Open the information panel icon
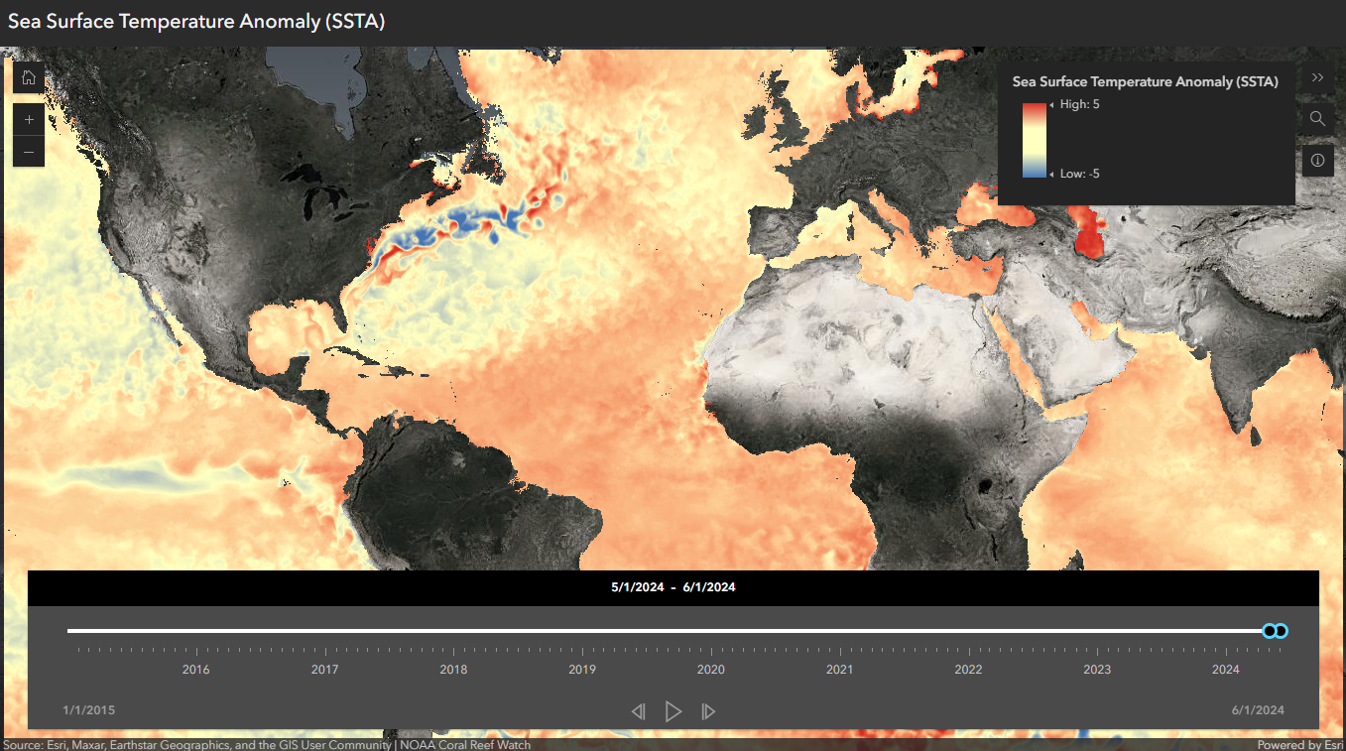Image resolution: width=1346 pixels, height=751 pixels. pos(1317,160)
